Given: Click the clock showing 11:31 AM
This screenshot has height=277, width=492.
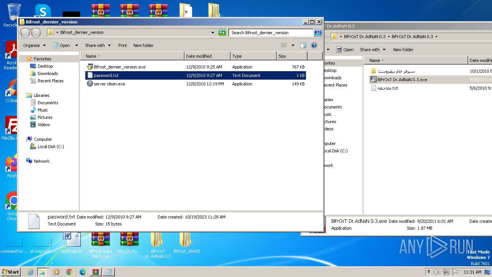Looking at the screenshot, I should (472, 272).
